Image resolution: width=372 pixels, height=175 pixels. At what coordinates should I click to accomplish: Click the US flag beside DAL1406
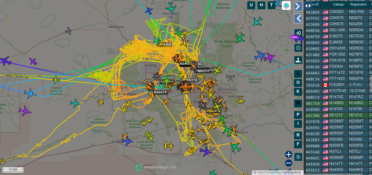tap(325, 30)
